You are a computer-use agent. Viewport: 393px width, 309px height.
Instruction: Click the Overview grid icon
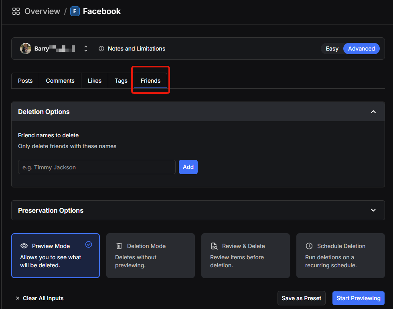(16, 11)
